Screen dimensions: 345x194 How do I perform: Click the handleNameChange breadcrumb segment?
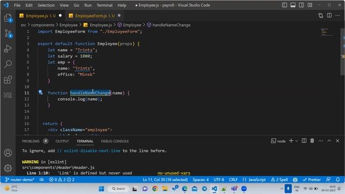tap(169, 25)
